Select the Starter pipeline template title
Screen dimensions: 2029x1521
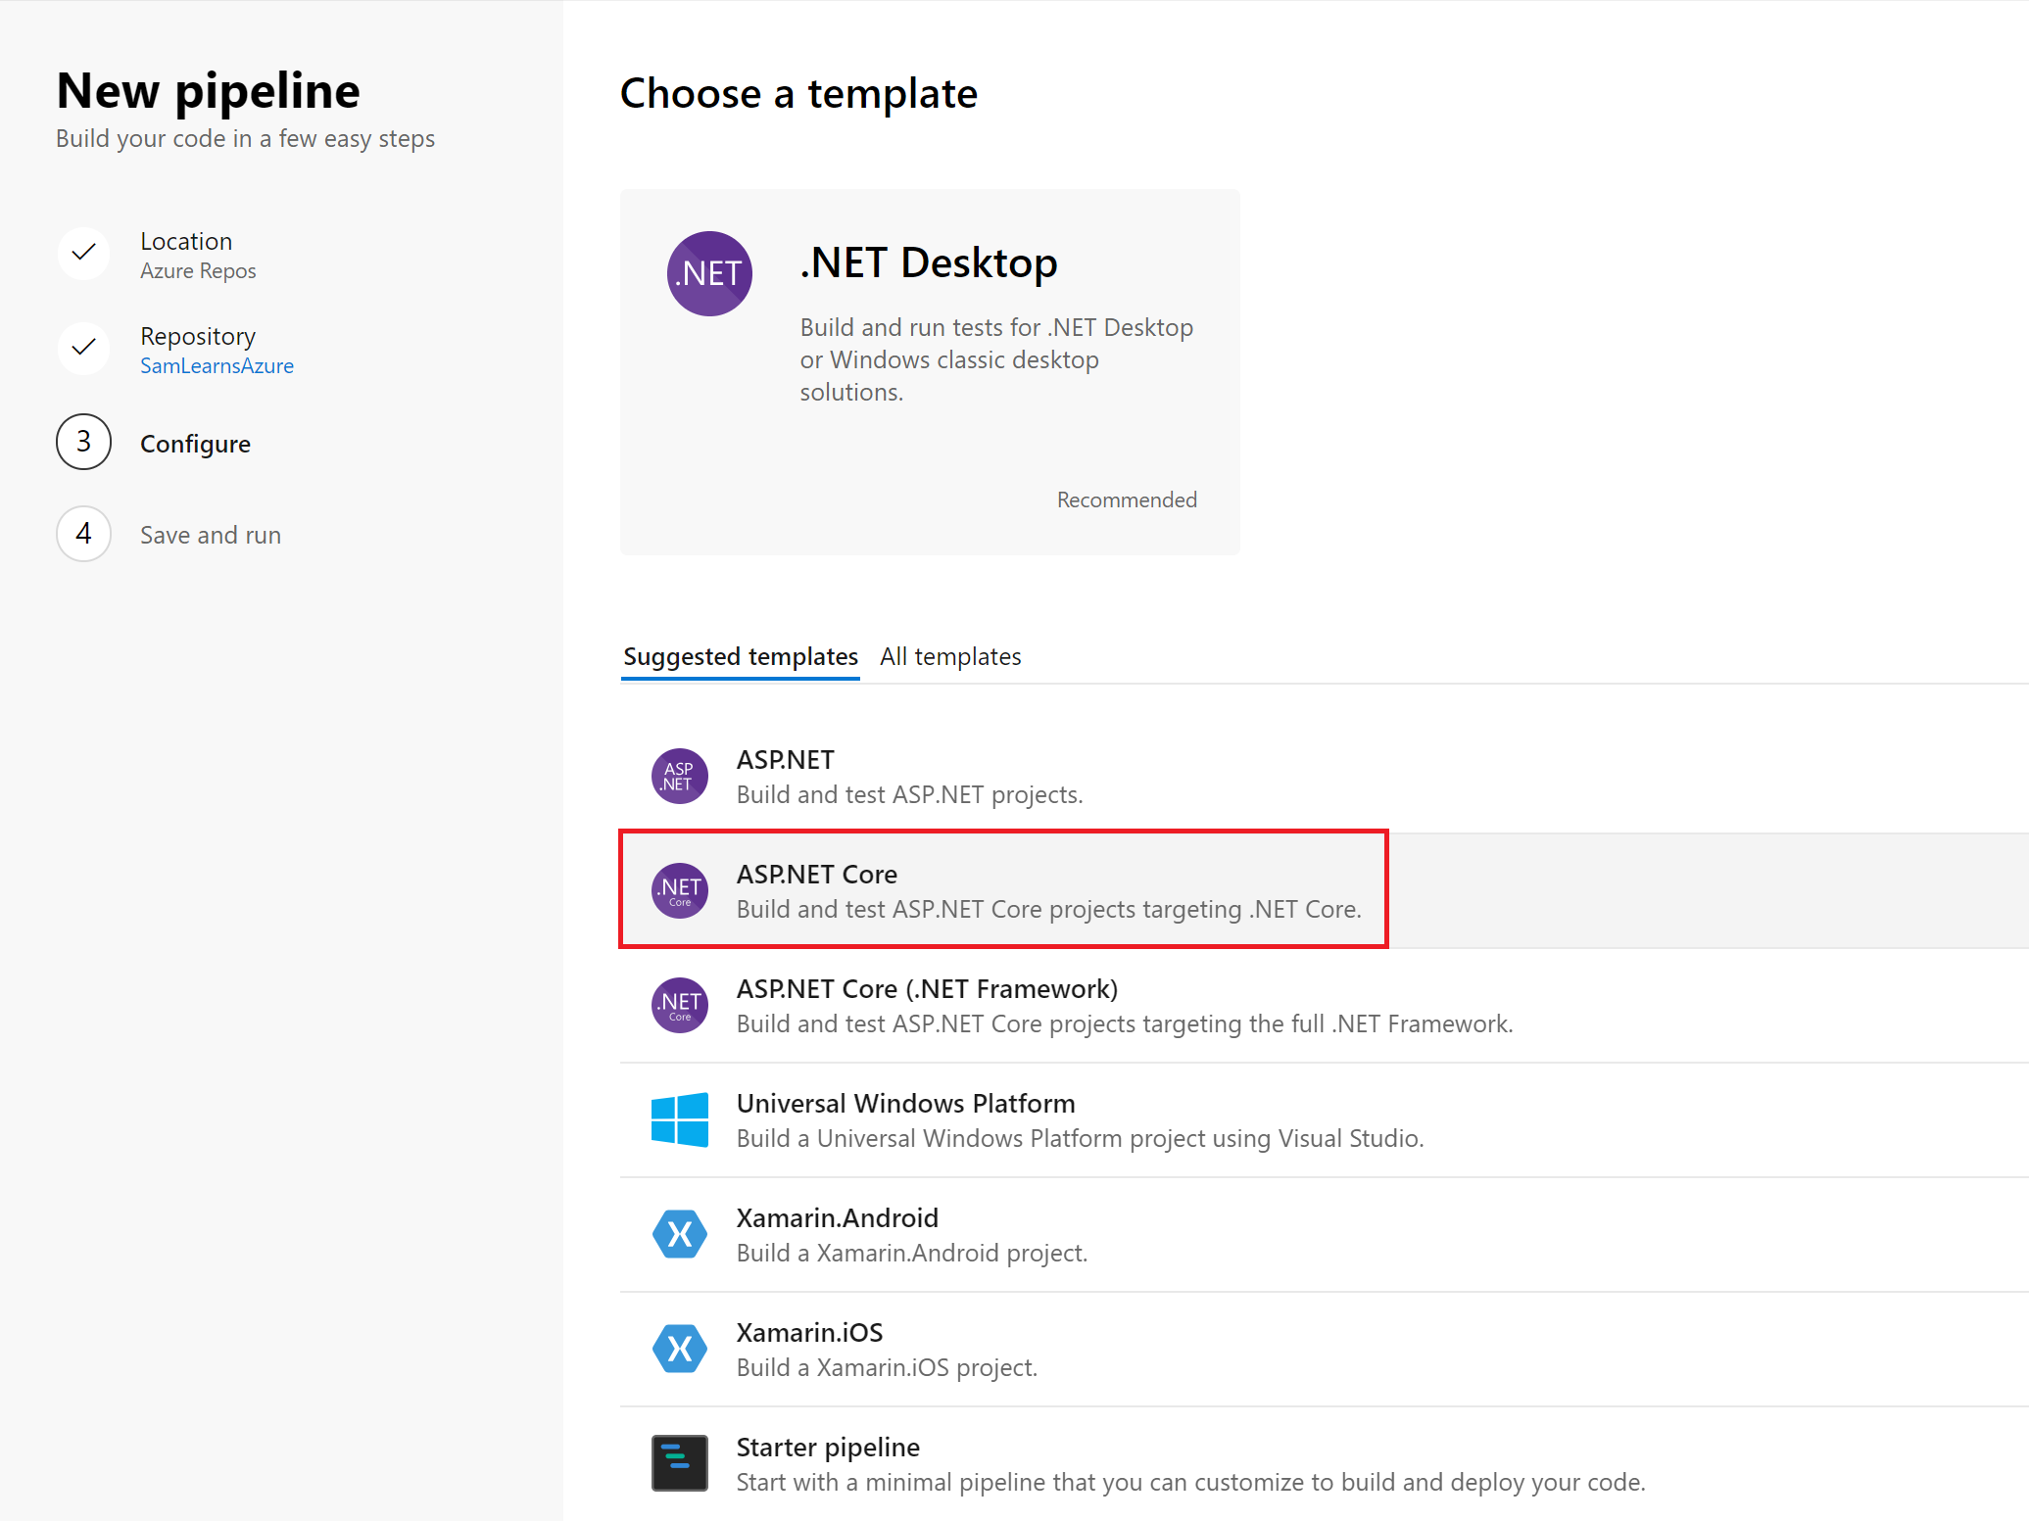pos(827,1447)
